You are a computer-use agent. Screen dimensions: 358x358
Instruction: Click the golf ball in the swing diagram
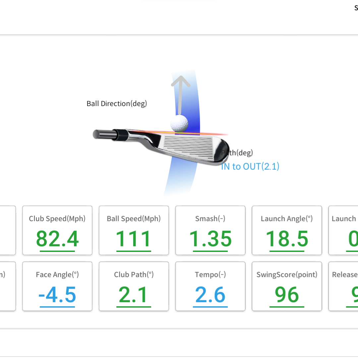[x=179, y=124]
